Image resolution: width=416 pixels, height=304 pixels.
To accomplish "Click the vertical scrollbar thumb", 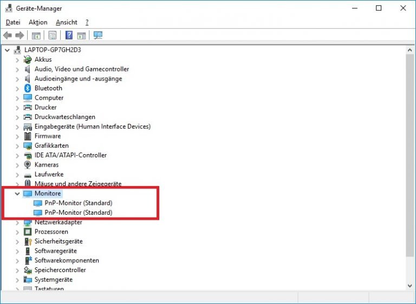I will (409, 155).
